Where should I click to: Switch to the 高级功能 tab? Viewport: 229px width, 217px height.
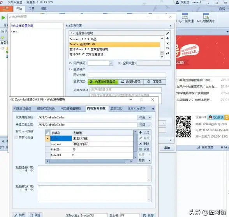116,108
